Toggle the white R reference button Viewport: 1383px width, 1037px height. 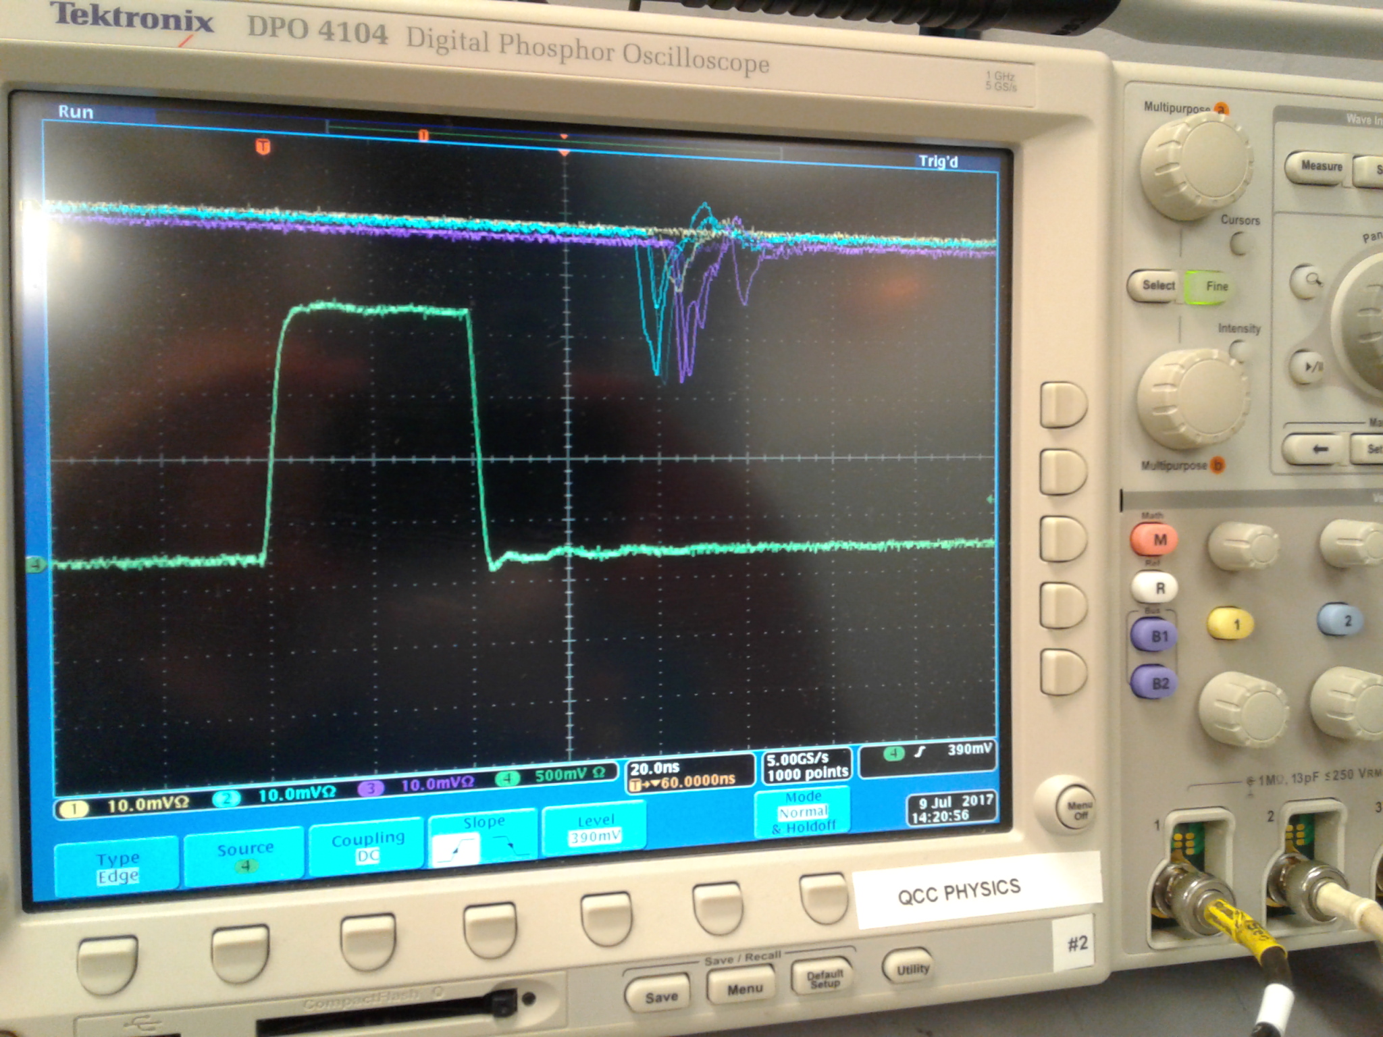pos(1155,588)
